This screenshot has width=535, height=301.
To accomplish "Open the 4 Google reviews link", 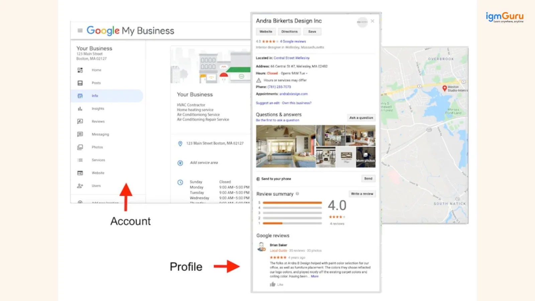I will pyautogui.click(x=293, y=41).
